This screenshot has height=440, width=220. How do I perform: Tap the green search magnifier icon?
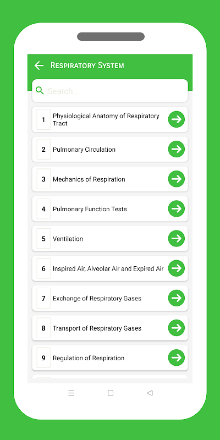(40, 91)
